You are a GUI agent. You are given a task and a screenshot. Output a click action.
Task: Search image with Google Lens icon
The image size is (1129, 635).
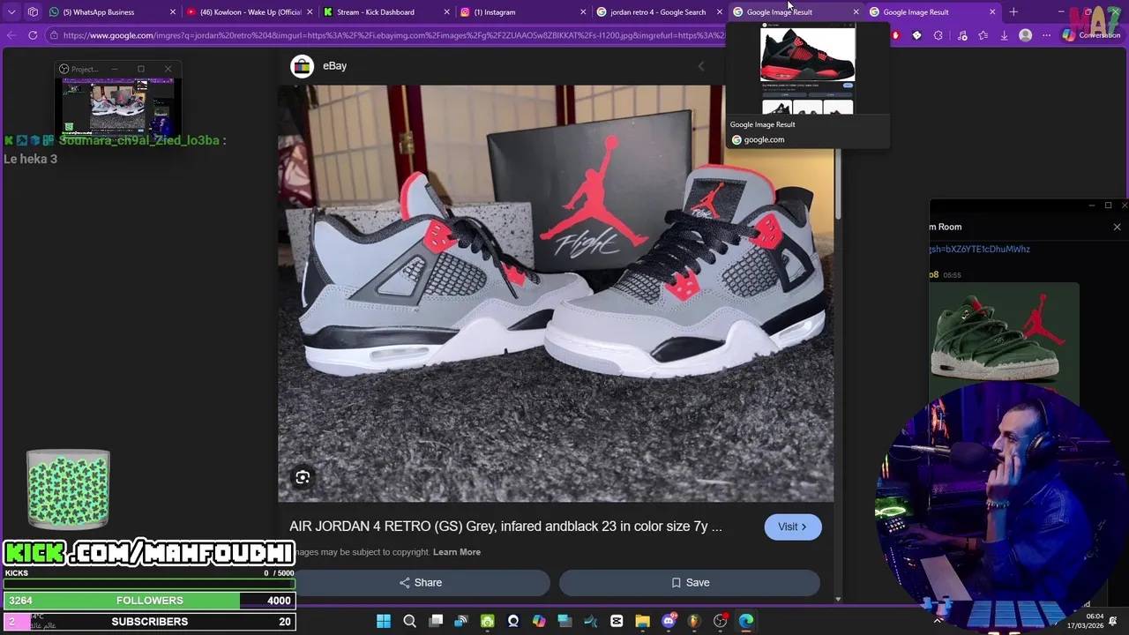(x=303, y=477)
